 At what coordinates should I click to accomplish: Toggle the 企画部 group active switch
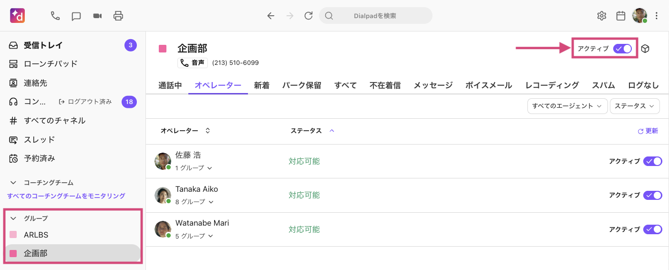623,49
